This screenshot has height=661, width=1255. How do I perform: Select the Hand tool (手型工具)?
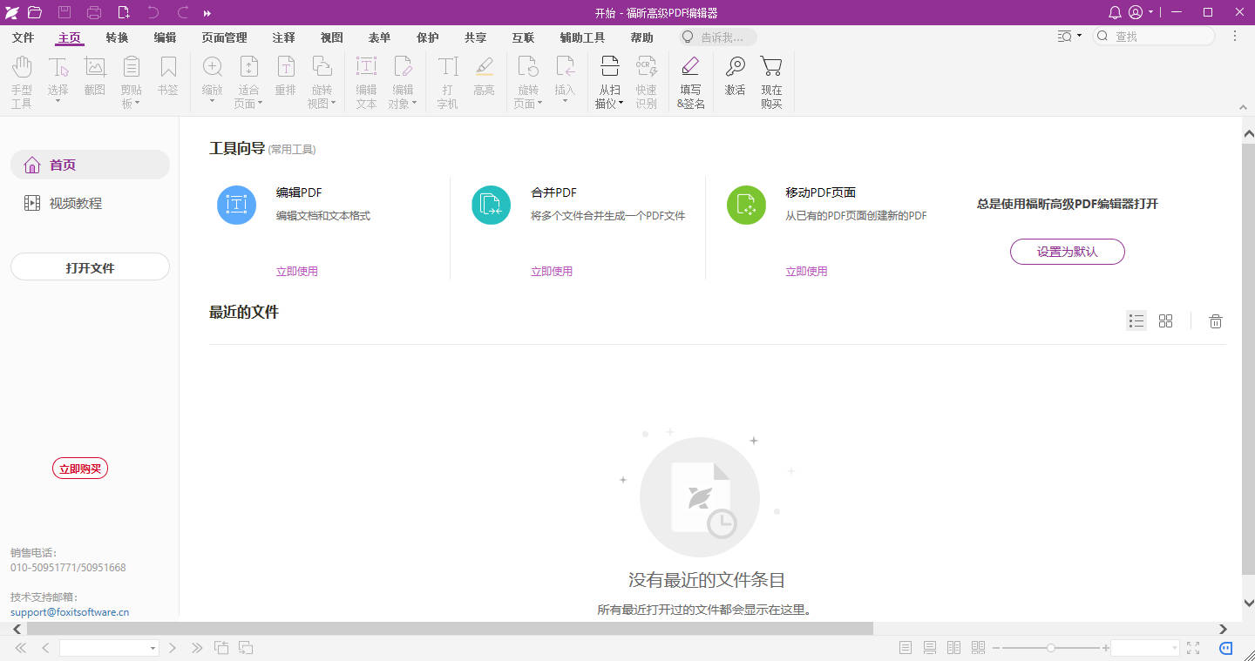21,83
